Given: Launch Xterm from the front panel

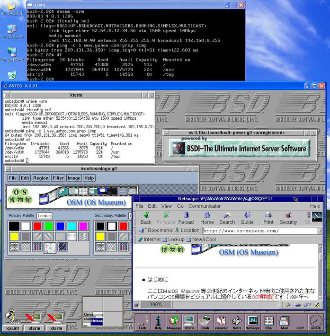Looking at the screenshot, I should (x=189, y=322).
